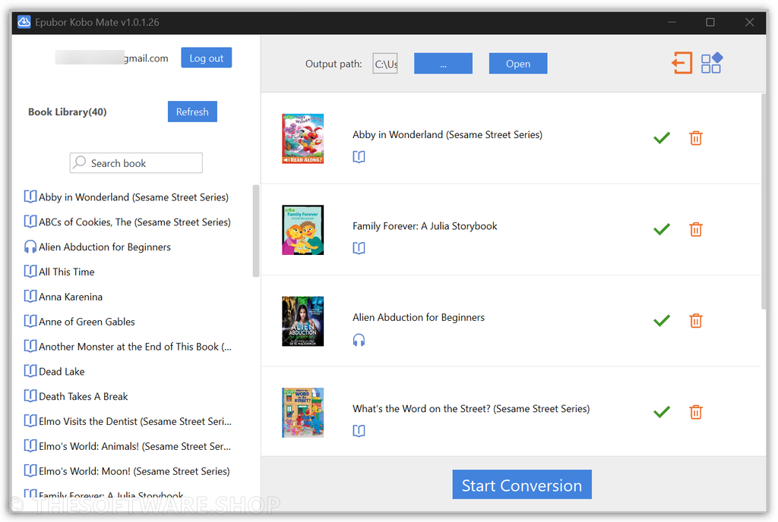This screenshot has width=778, height=522.
Task: Click book icon beside Death Takes A Break
Action: tap(30, 396)
